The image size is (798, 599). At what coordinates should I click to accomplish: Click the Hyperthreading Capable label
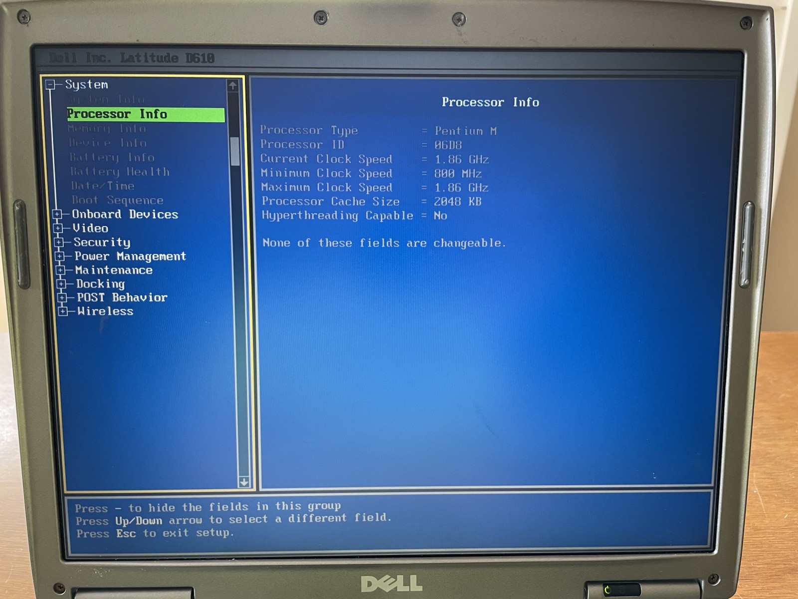coord(338,216)
